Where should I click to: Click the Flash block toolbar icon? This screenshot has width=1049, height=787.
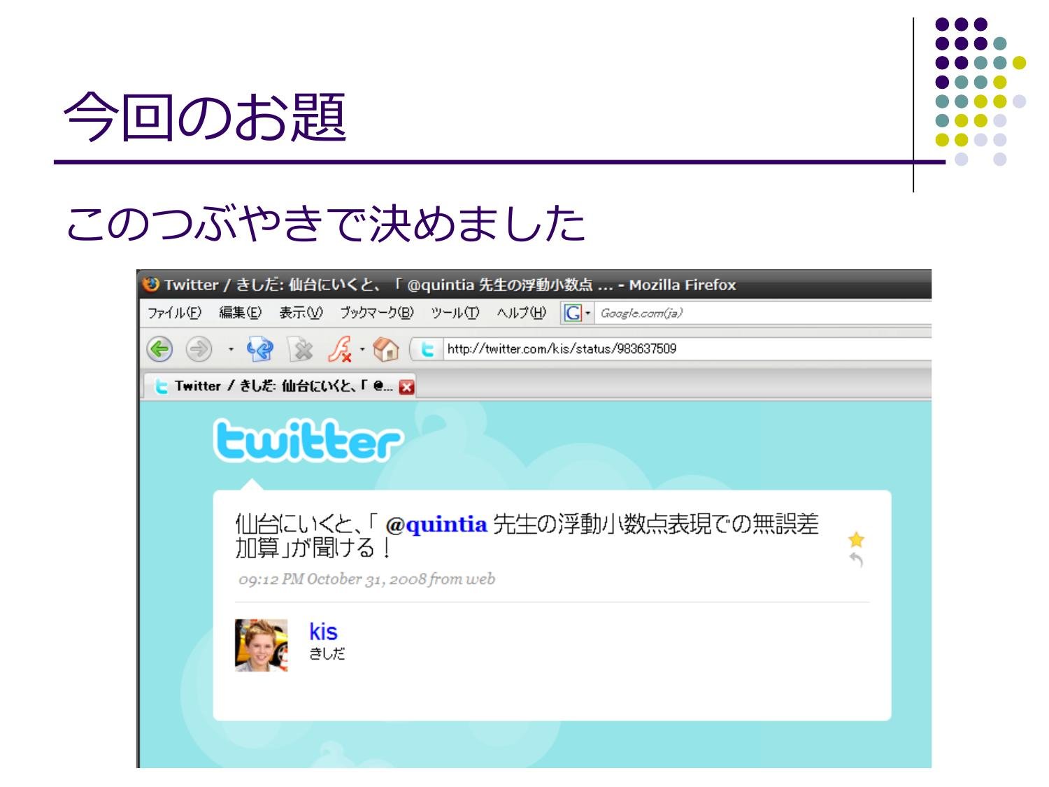[340, 348]
